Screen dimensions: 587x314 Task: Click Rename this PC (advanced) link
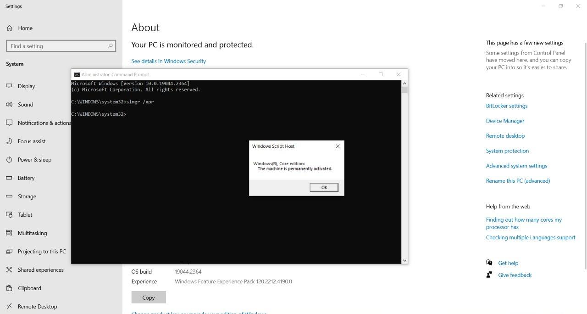[x=518, y=181]
